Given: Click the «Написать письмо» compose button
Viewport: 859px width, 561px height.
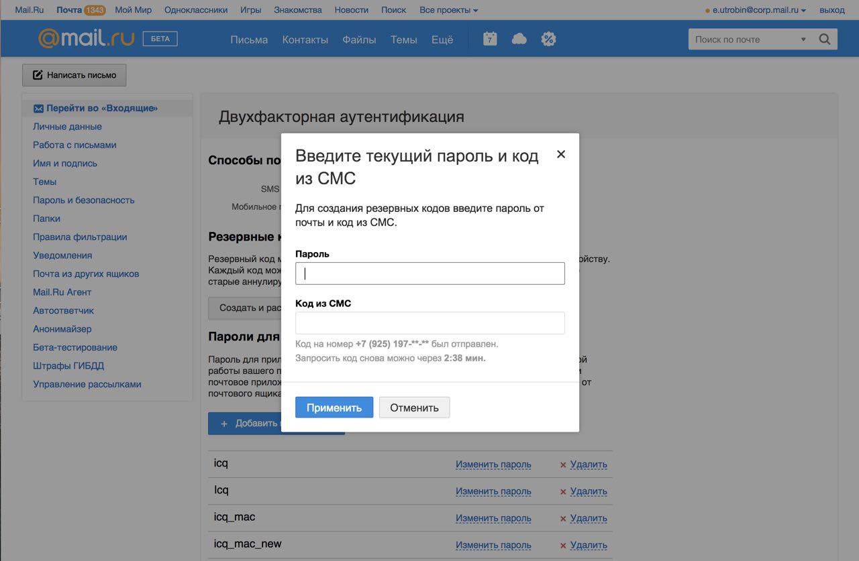Looking at the screenshot, I should 74,75.
